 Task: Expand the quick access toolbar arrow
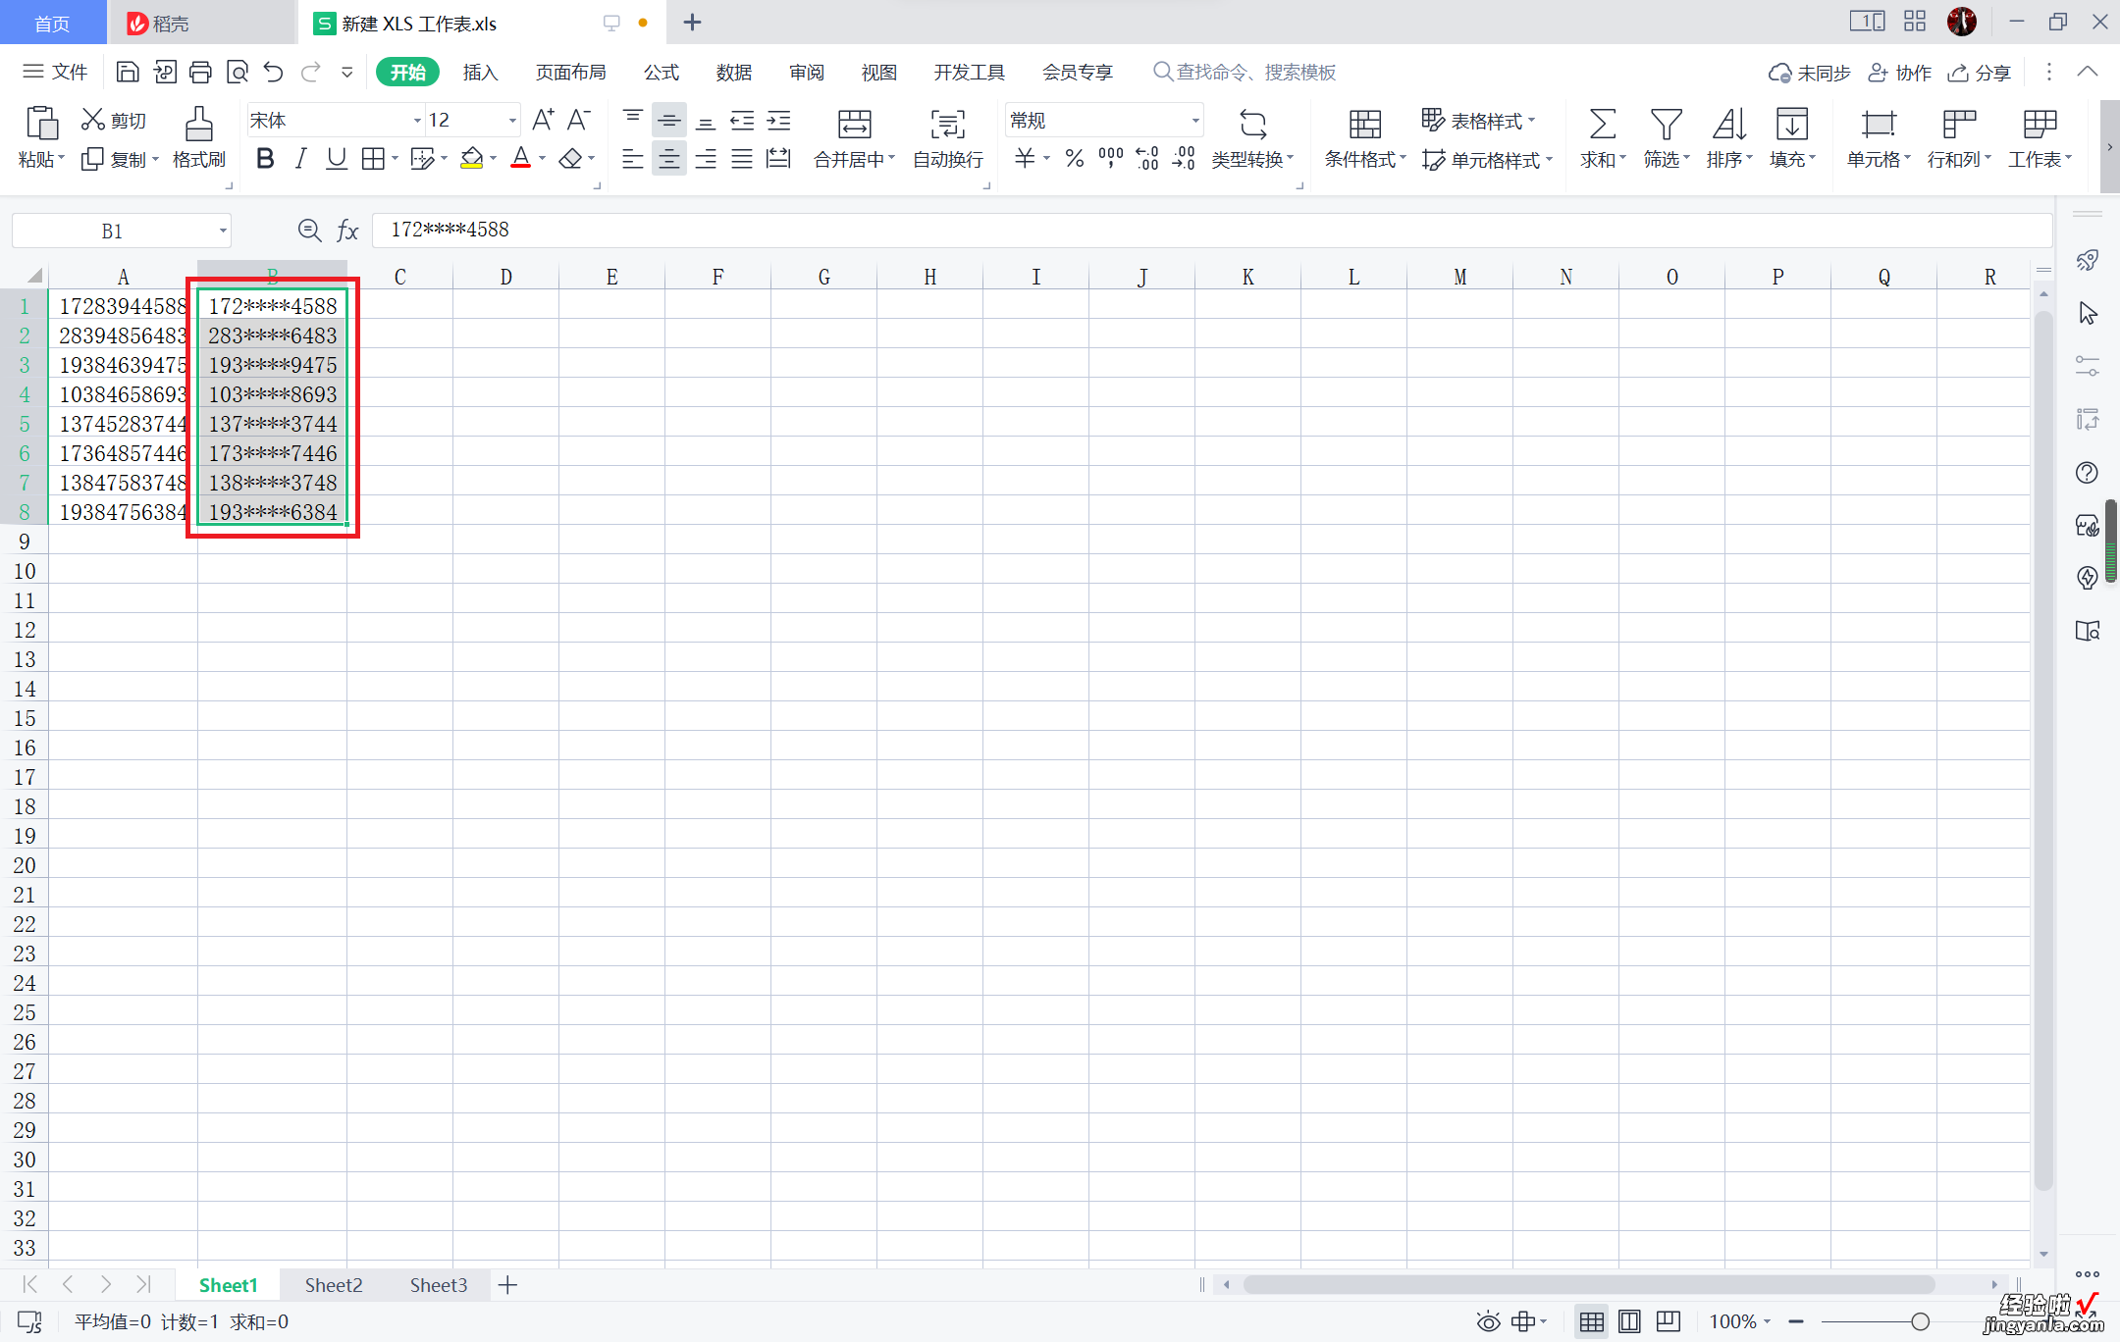click(347, 72)
